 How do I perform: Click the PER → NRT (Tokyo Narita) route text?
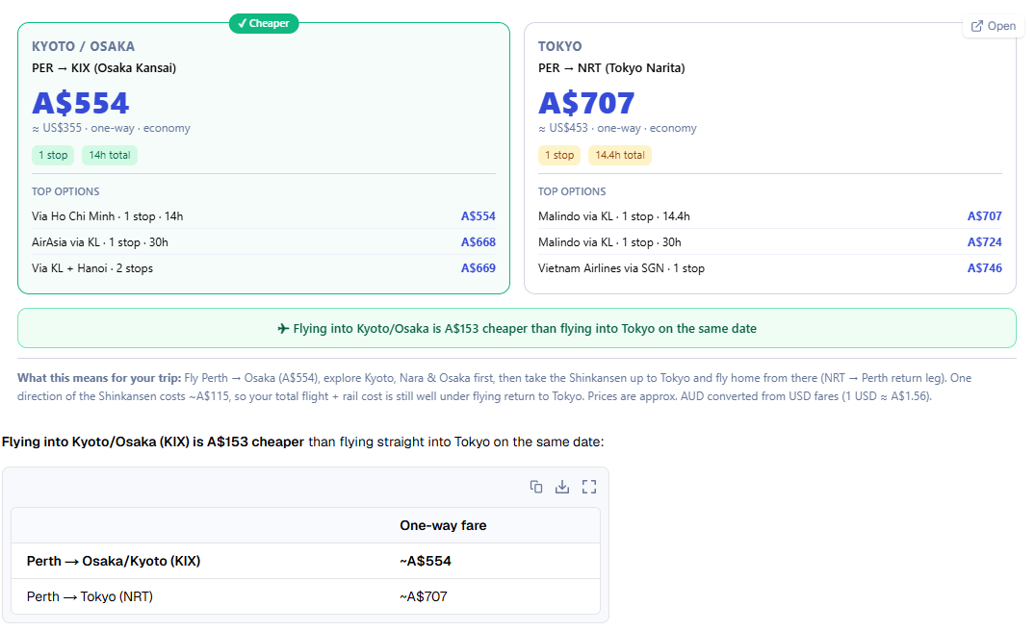click(611, 68)
